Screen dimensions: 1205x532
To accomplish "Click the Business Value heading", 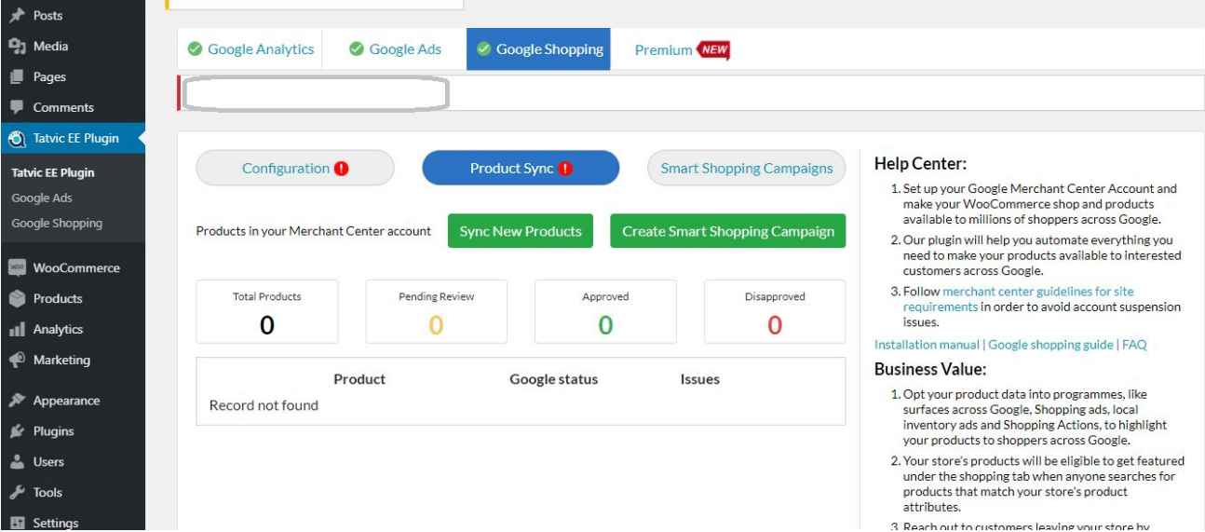I will tap(930, 369).
